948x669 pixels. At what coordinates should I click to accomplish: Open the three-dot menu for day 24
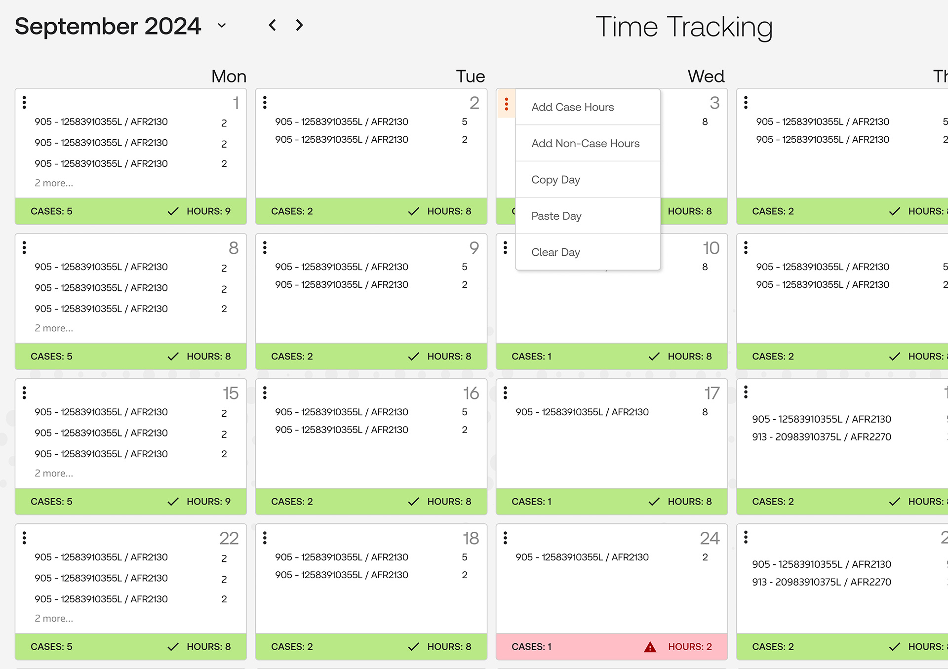point(505,538)
